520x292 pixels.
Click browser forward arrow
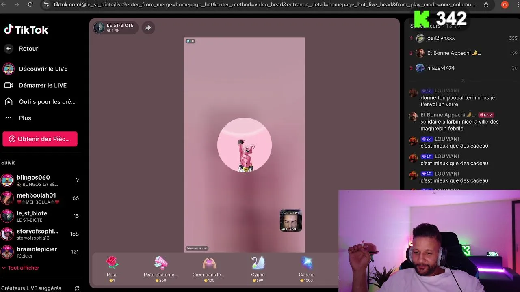(x=17, y=4)
